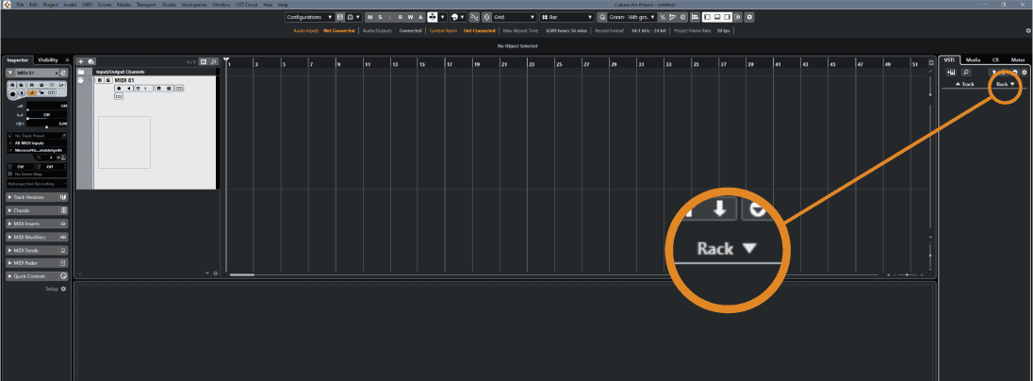Screen dimensions: 1033x381
Task: Click the Use Track Preset icon beside plus
Action: point(90,62)
